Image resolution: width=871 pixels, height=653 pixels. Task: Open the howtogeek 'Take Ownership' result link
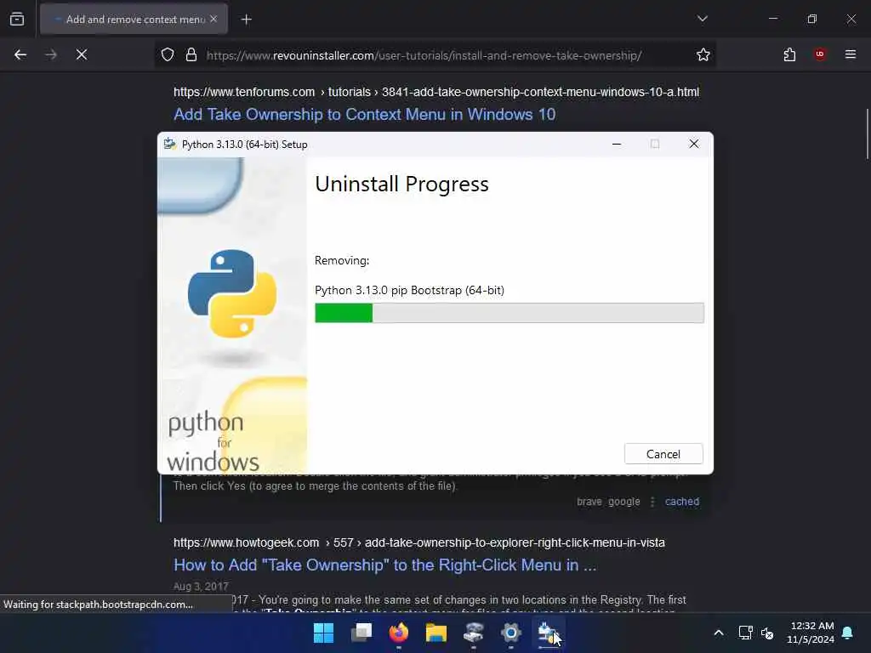click(x=385, y=565)
